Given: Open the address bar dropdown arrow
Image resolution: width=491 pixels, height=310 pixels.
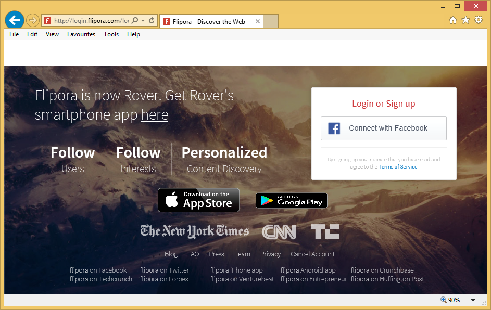Looking at the screenshot, I should click(143, 21).
